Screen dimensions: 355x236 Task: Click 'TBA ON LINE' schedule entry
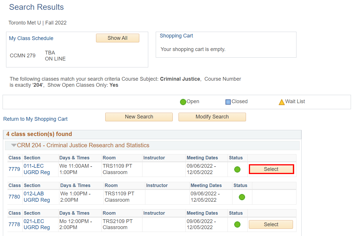point(55,56)
